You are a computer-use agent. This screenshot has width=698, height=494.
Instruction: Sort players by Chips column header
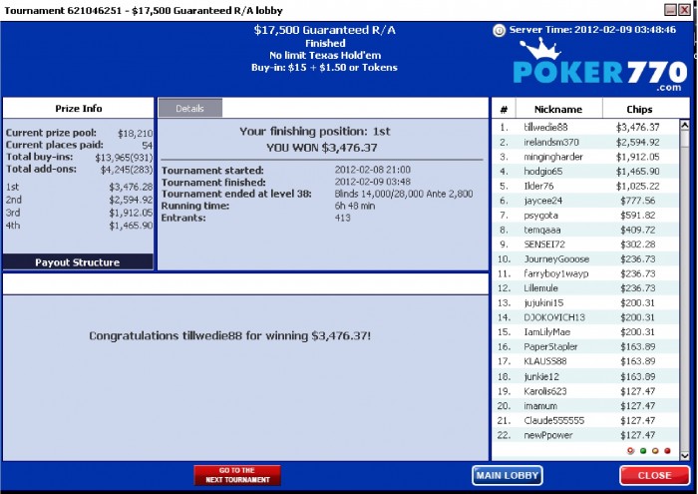pos(639,109)
